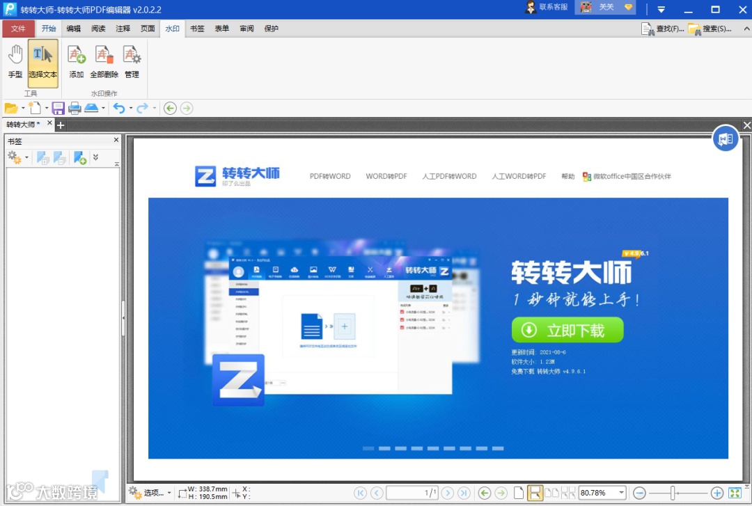Image resolution: width=752 pixels, height=506 pixels.
Task: Switch to the 页面 ribbon tab
Action: [x=148, y=29]
